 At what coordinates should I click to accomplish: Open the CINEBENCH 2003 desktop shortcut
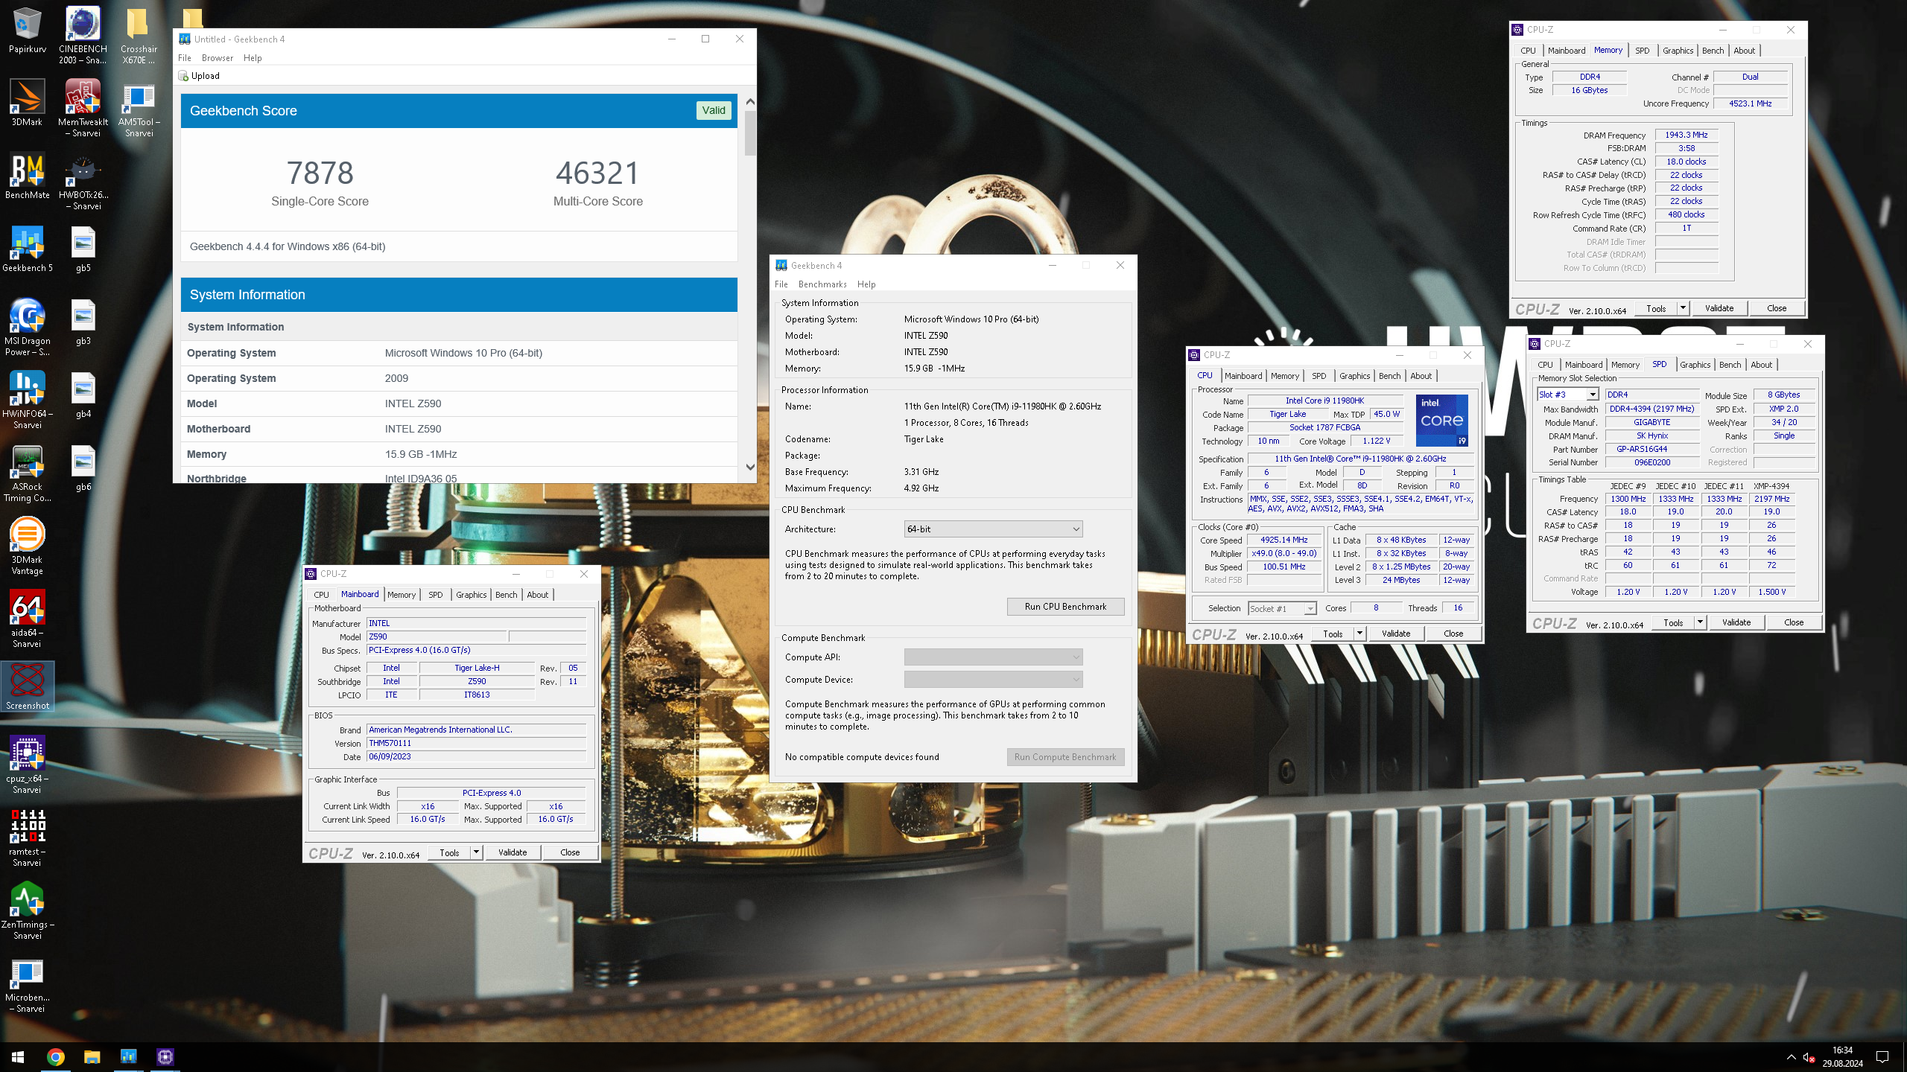[x=83, y=34]
